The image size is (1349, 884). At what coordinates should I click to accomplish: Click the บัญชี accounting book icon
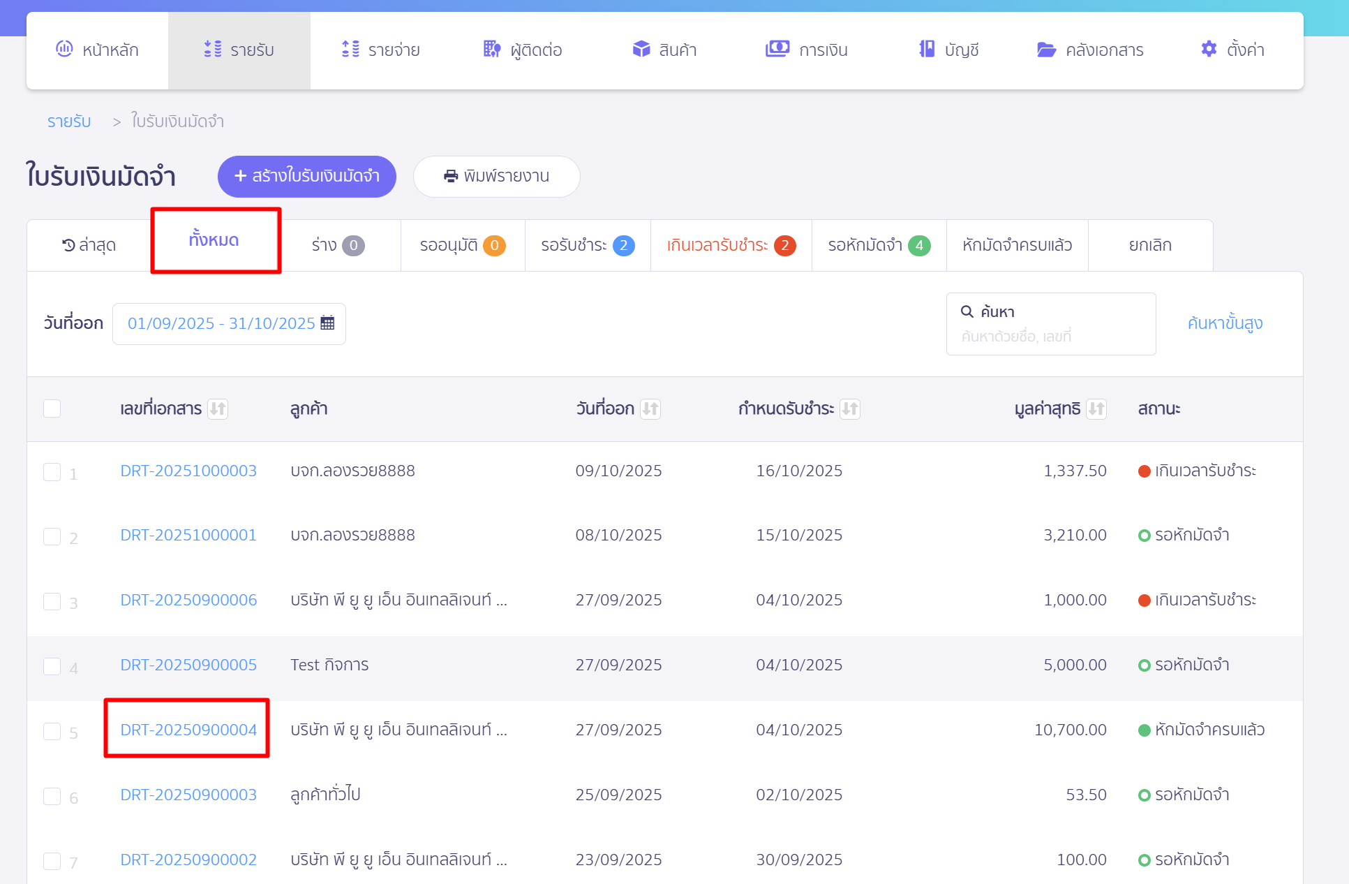pyautogui.click(x=927, y=49)
